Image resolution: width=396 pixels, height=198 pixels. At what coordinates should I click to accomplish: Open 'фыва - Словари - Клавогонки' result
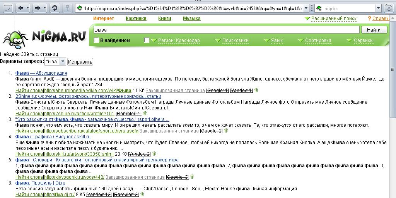[x=97, y=160]
